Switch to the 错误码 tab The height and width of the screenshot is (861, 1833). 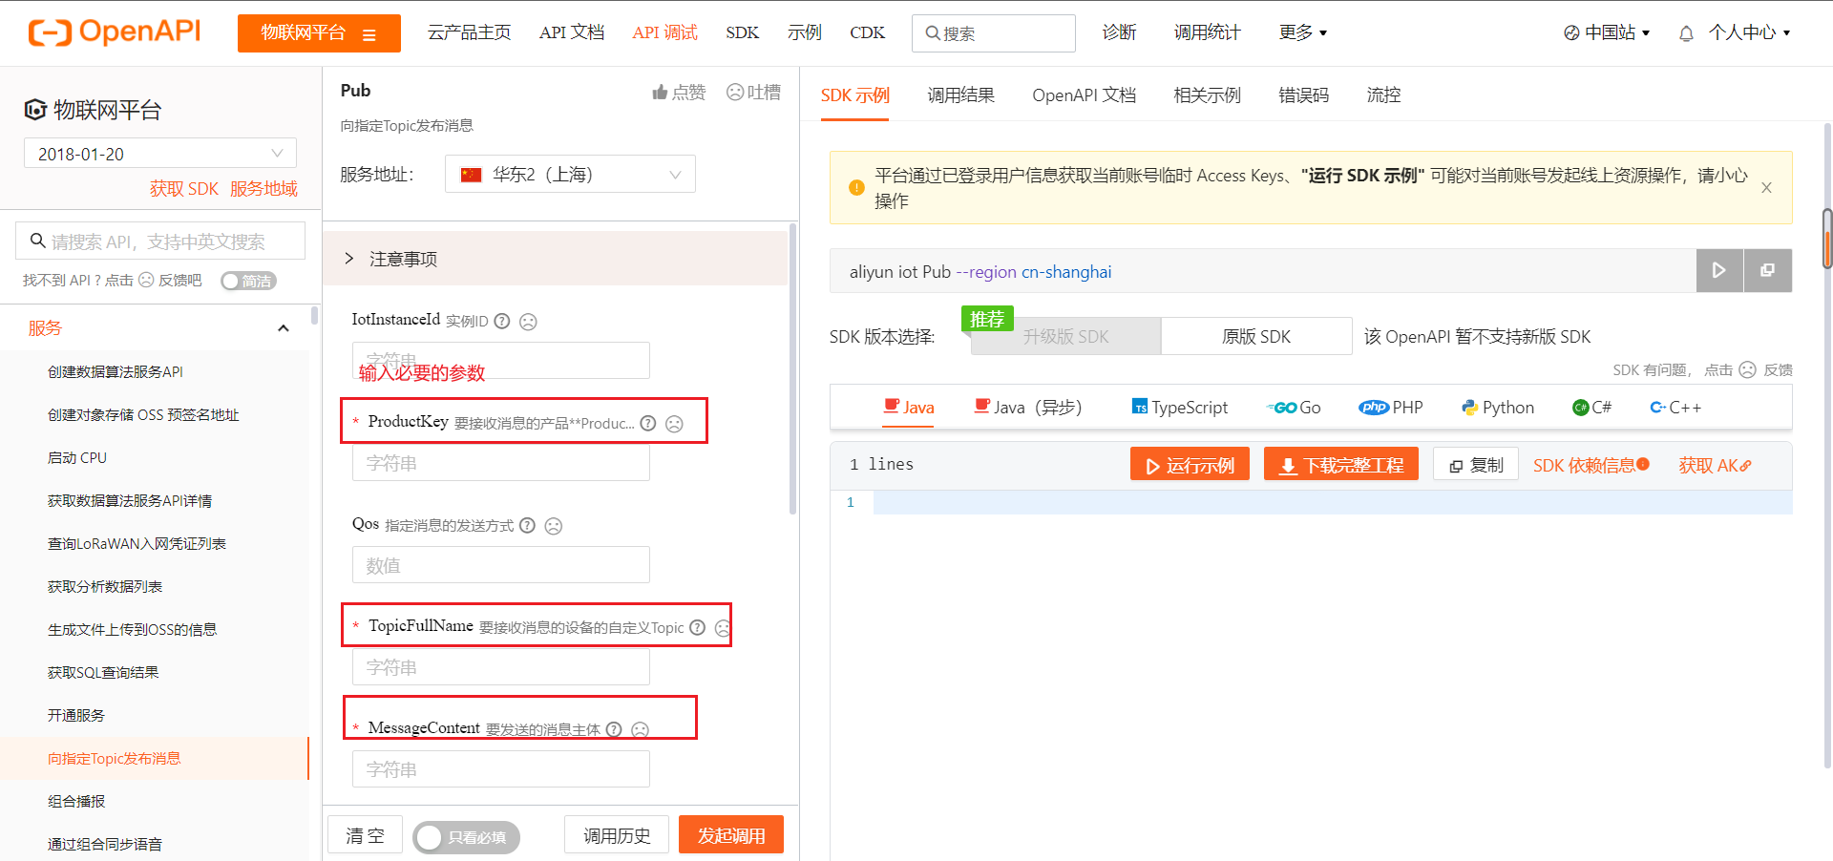(x=1303, y=94)
